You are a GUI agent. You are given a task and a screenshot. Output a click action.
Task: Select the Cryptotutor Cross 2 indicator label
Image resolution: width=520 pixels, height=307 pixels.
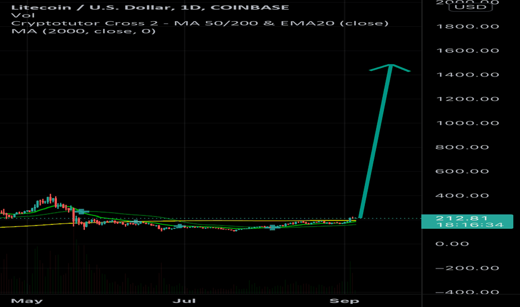coord(200,23)
